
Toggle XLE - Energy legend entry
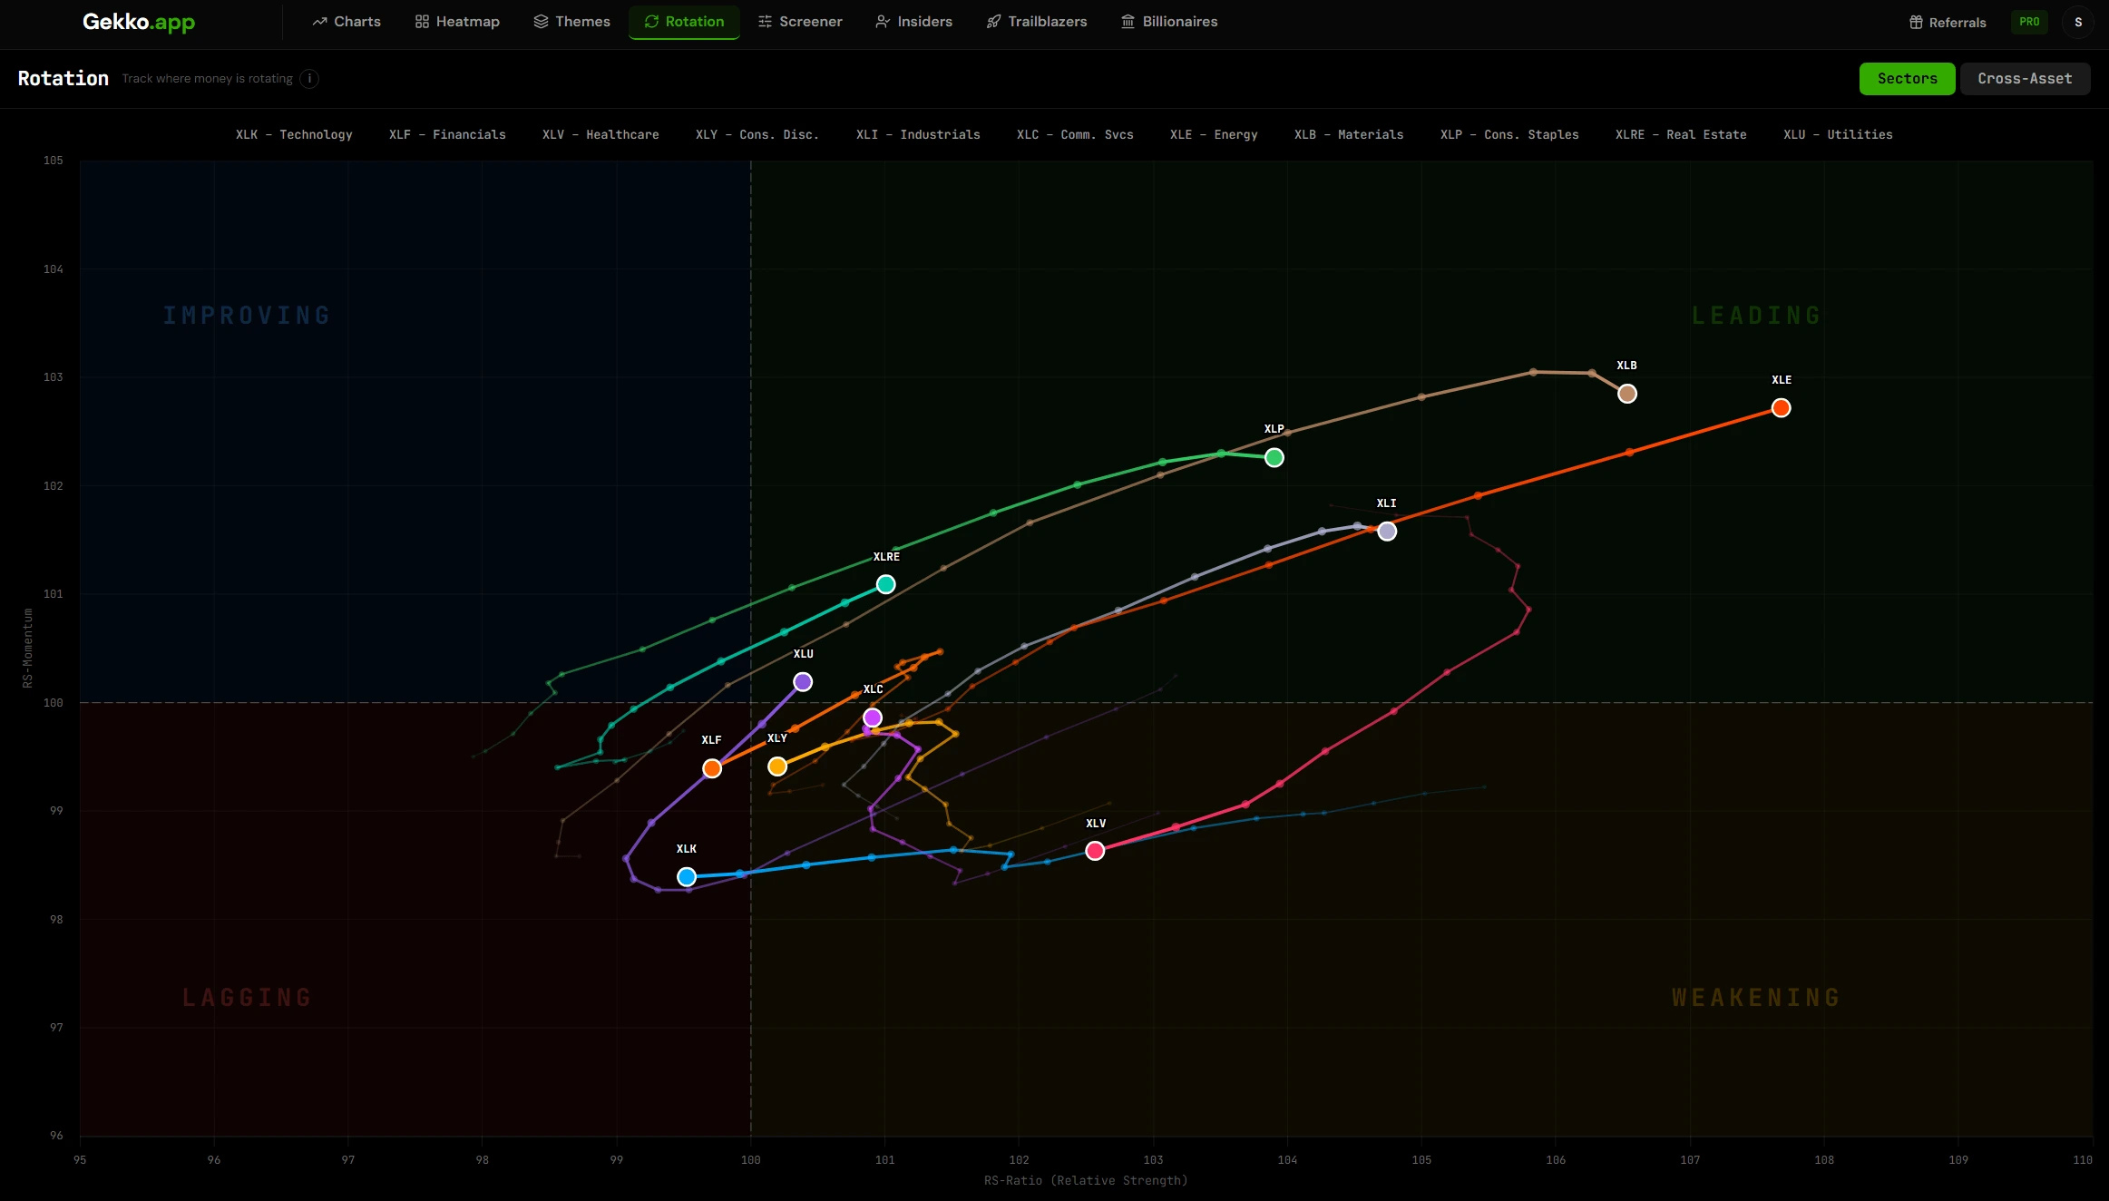pyautogui.click(x=1213, y=134)
